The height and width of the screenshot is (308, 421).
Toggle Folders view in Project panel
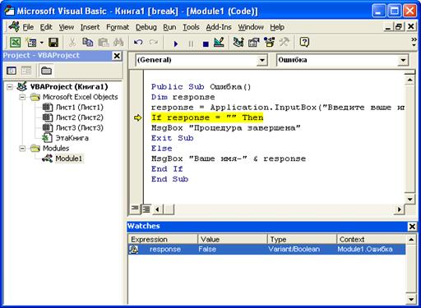46,71
